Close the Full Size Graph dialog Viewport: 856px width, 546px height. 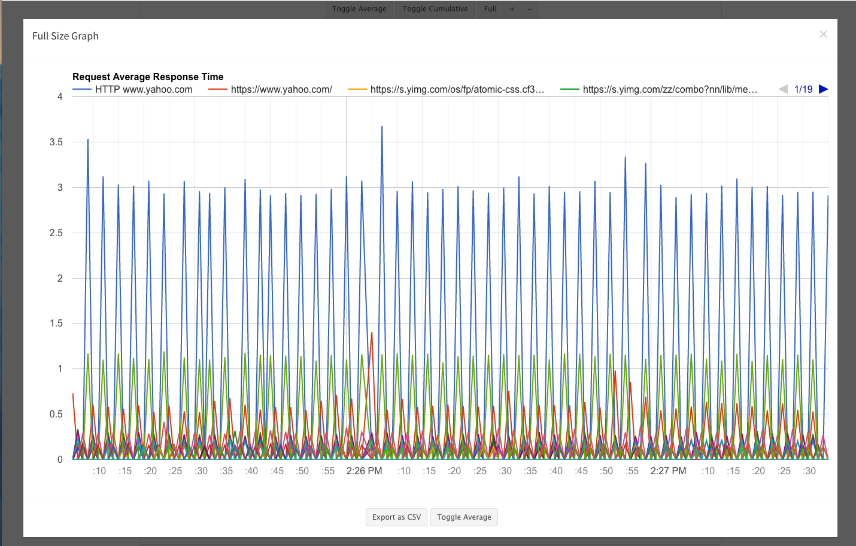coord(824,34)
